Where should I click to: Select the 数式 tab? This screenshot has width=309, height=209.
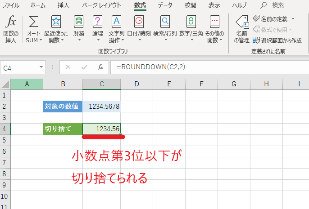tap(140, 5)
